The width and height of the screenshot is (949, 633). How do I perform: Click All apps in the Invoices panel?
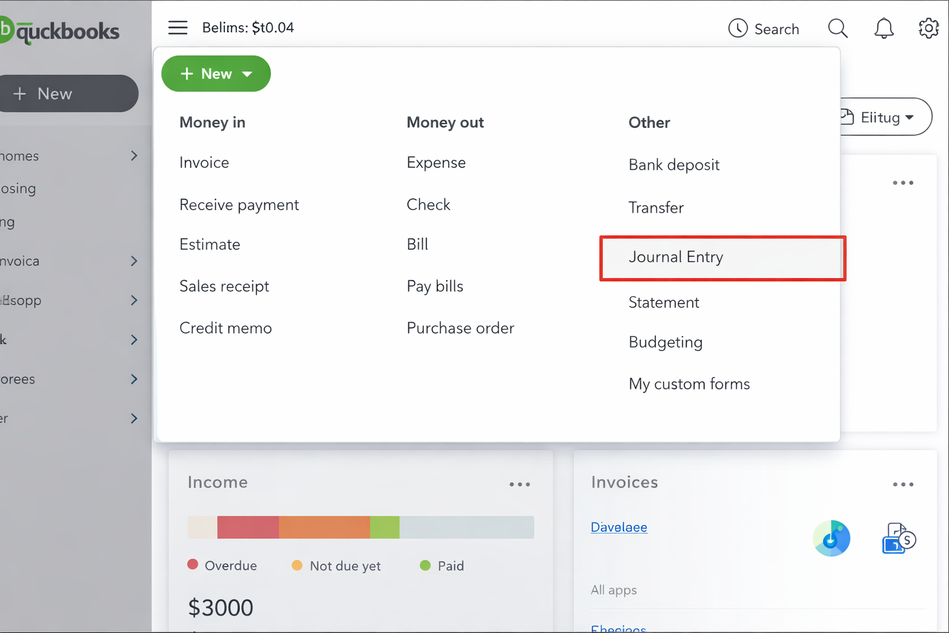coord(614,590)
